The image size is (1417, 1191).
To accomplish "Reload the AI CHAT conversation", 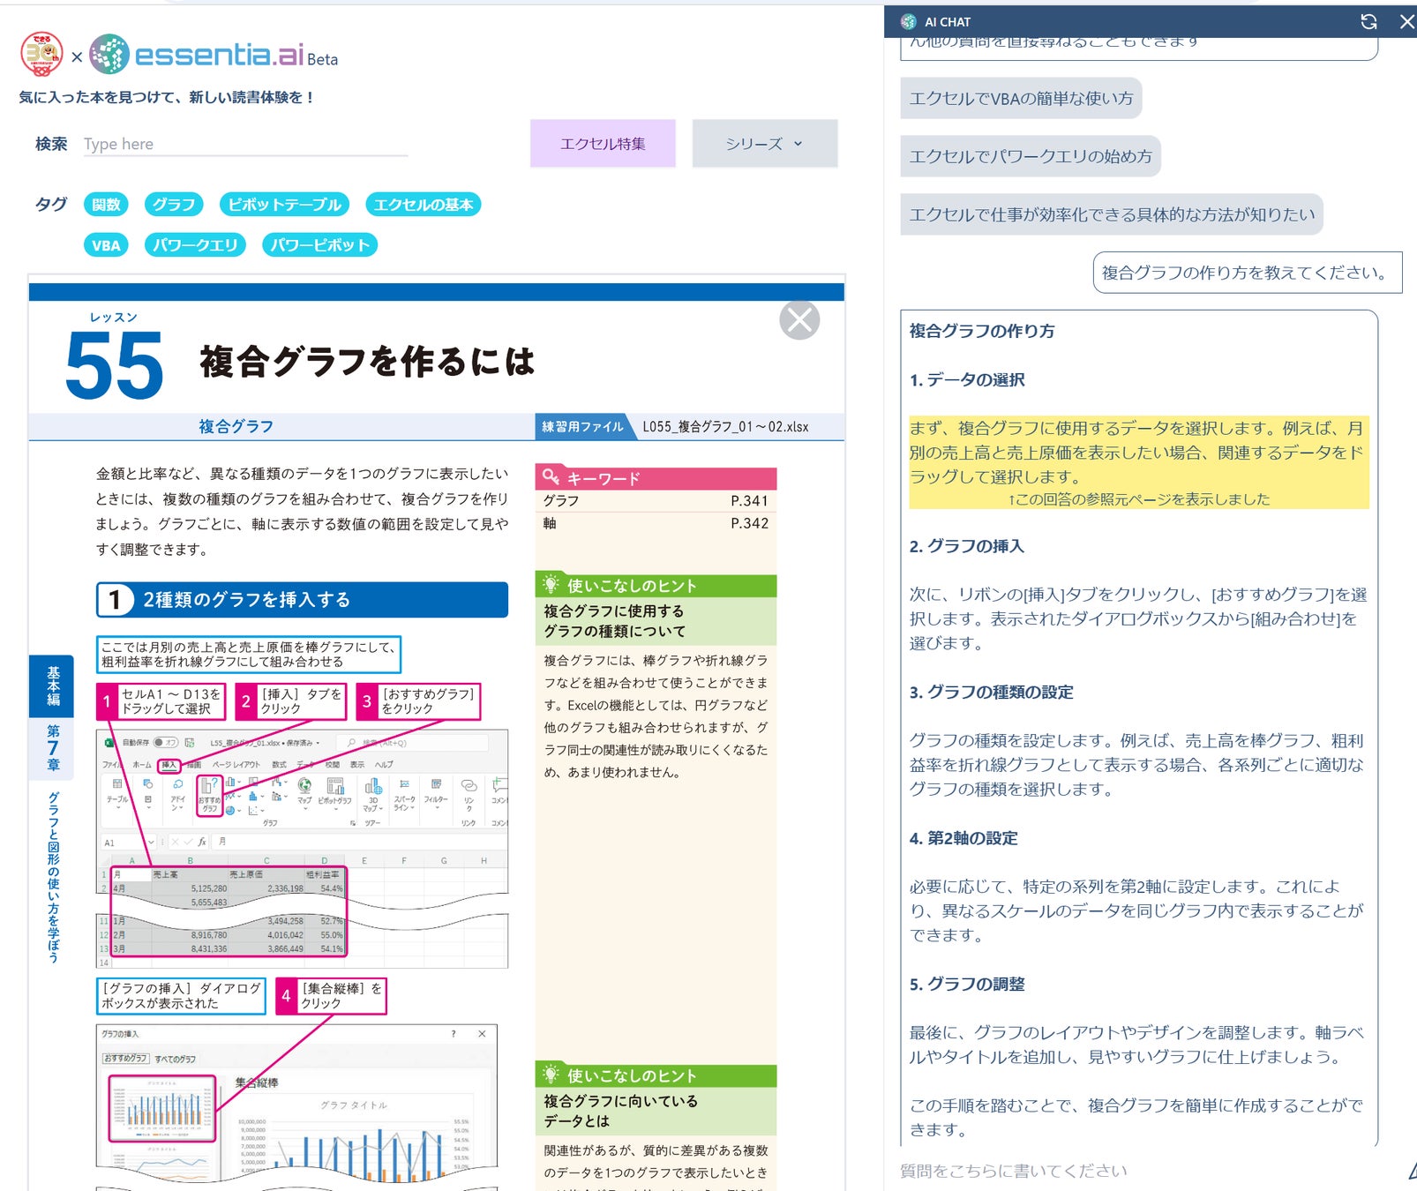I will coord(1368,22).
